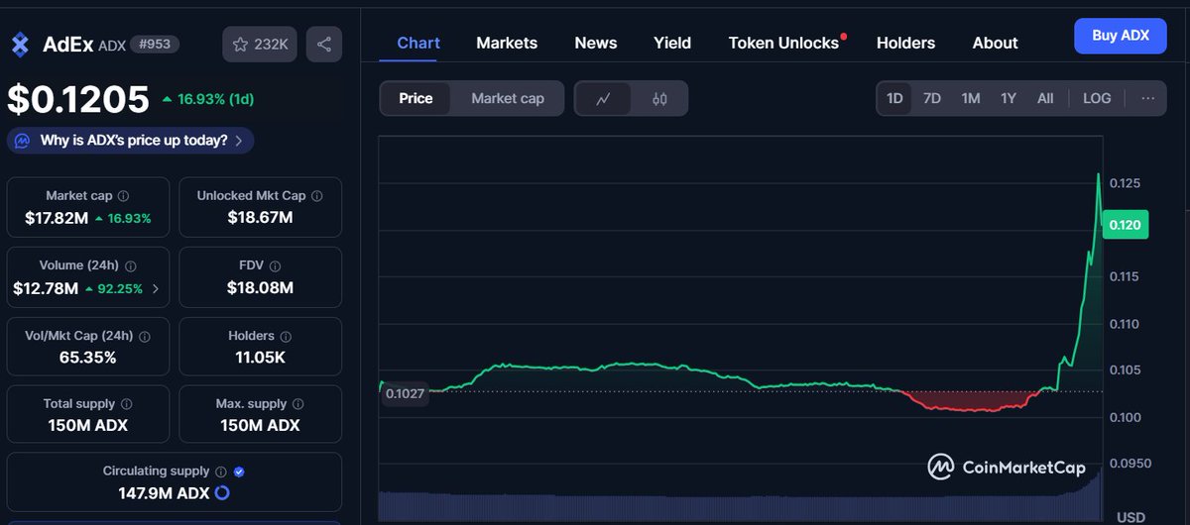Image resolution: width=1190 pixels, height=525 pixels.
Task: Open the Yield tab
Action: click(x=672, y=43)
